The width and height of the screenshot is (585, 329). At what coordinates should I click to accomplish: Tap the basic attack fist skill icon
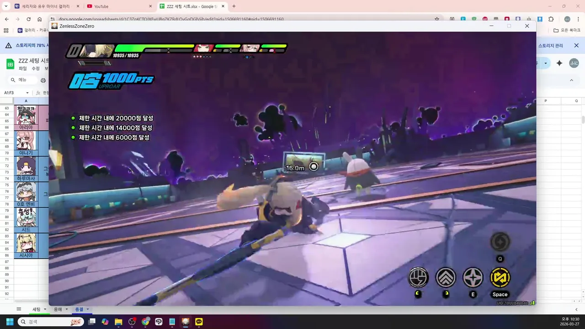(x=418, y=277)
